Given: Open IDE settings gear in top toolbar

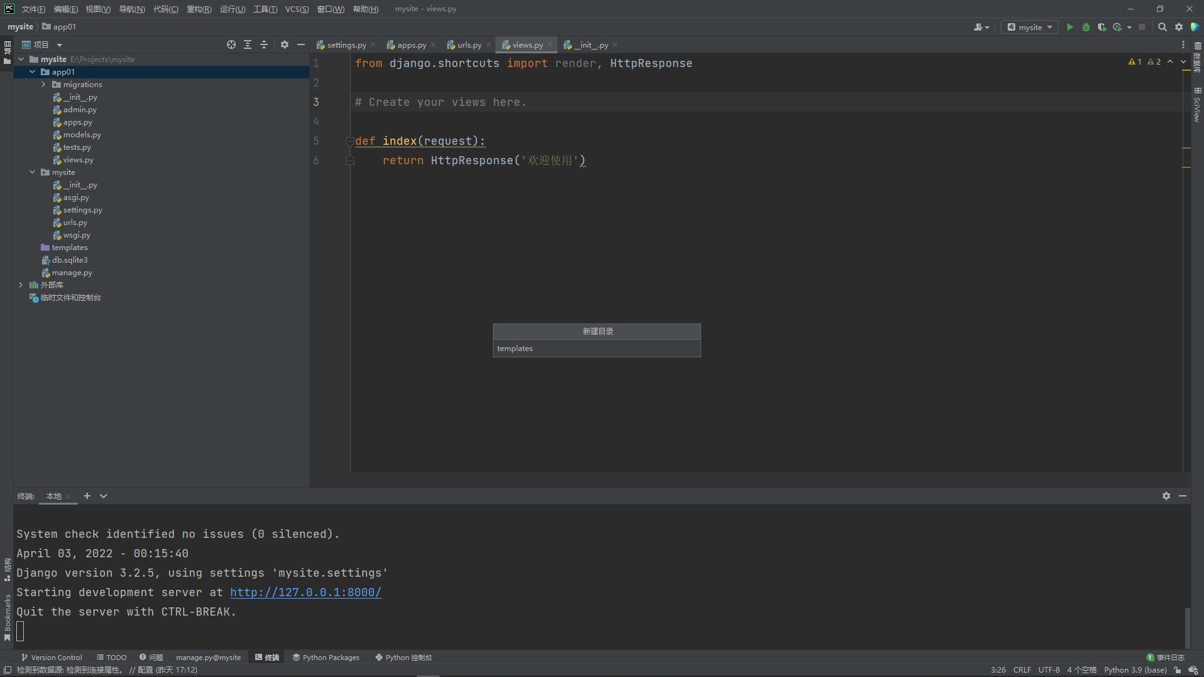Looking at the screenshot, I should 1179,27.
